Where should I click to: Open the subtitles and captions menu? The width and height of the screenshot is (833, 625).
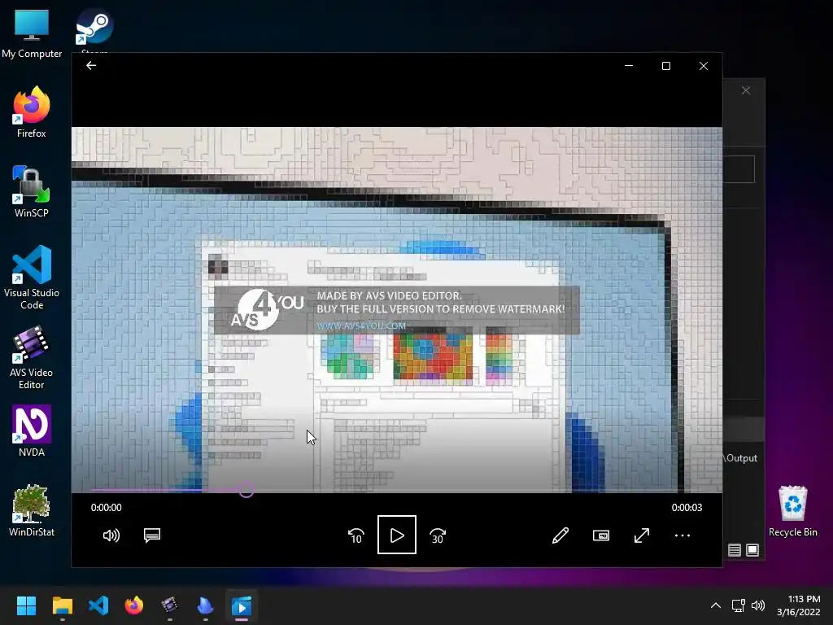pyautogui.click(x=152, y=535)
